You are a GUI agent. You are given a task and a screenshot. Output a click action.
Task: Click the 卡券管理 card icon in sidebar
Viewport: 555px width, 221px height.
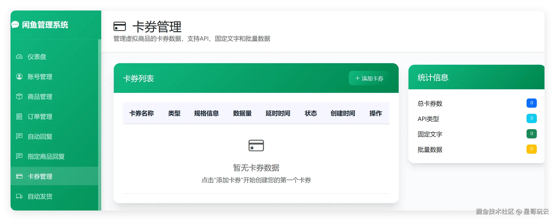19,176
